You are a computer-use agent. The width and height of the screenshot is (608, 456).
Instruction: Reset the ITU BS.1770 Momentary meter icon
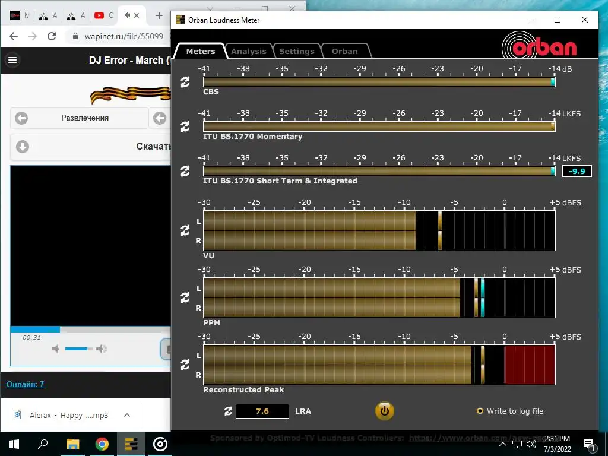185,126
